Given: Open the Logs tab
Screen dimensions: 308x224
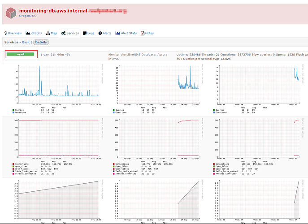Looking at the screenshot, I should click(x=89, y=33).
